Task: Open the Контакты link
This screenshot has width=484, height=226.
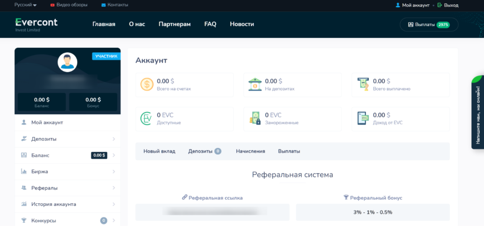Action: pyautogui.click(x=118, y=5)
